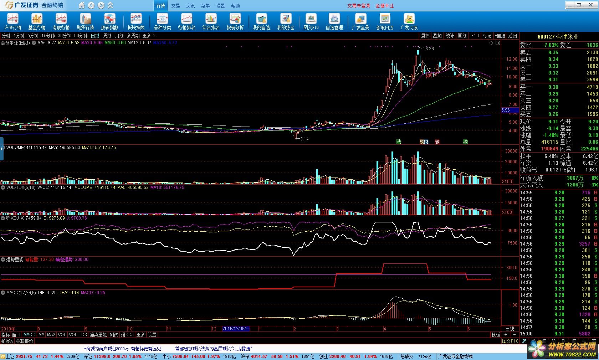
Task: Click 复权 button
Action: (x=425, y=36)
